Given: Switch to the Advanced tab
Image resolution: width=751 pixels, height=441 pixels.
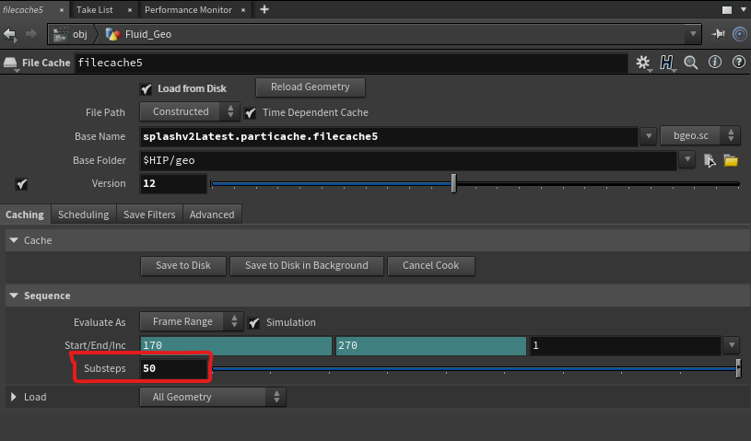Looking at the screenshot, I should [212, 215].
